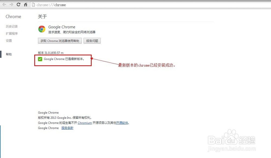Click the 版权所有 2013 Google Inc. line
Image resolution: width=271 pixels, height=158 pixels.
click(x=65, y=118)
